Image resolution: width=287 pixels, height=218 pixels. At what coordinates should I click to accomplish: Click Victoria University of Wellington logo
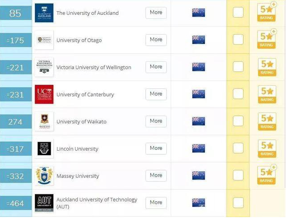[x=44, y=67]
